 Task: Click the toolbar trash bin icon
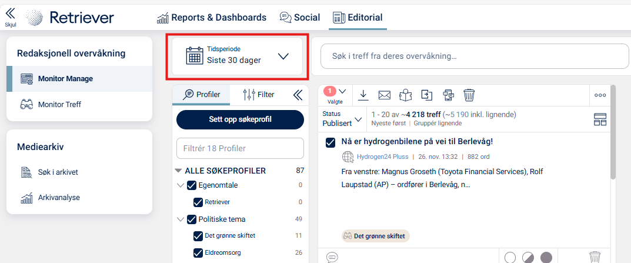click(469, 95)
